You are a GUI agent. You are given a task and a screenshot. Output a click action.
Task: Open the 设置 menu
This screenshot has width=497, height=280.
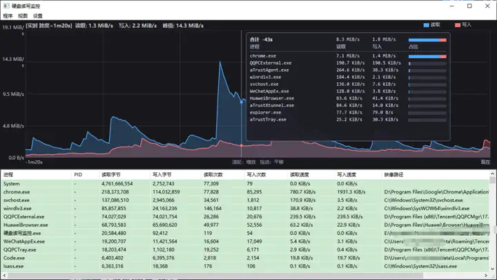pos(37,16)
